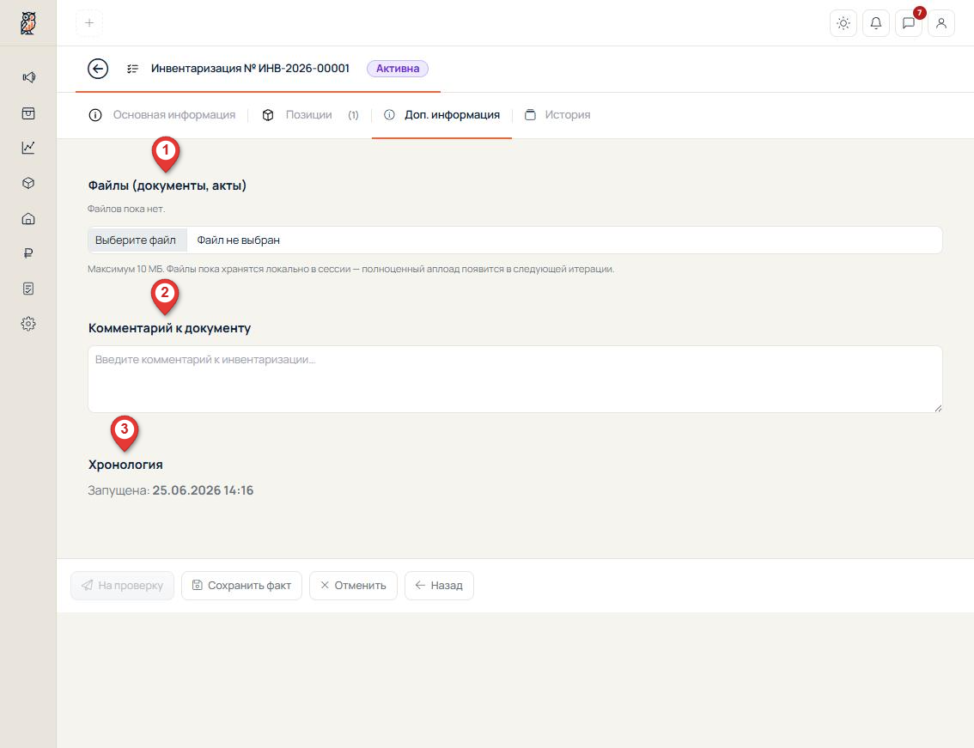Click the plus add button in header
The height and width of the screenshot is (748, 974).
click(89, 23)
